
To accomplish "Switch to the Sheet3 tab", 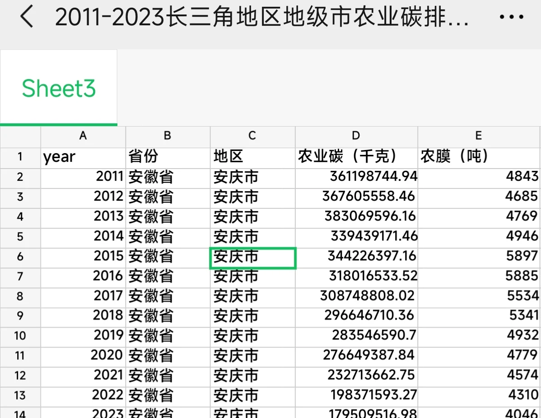I will tap(58, 88).
